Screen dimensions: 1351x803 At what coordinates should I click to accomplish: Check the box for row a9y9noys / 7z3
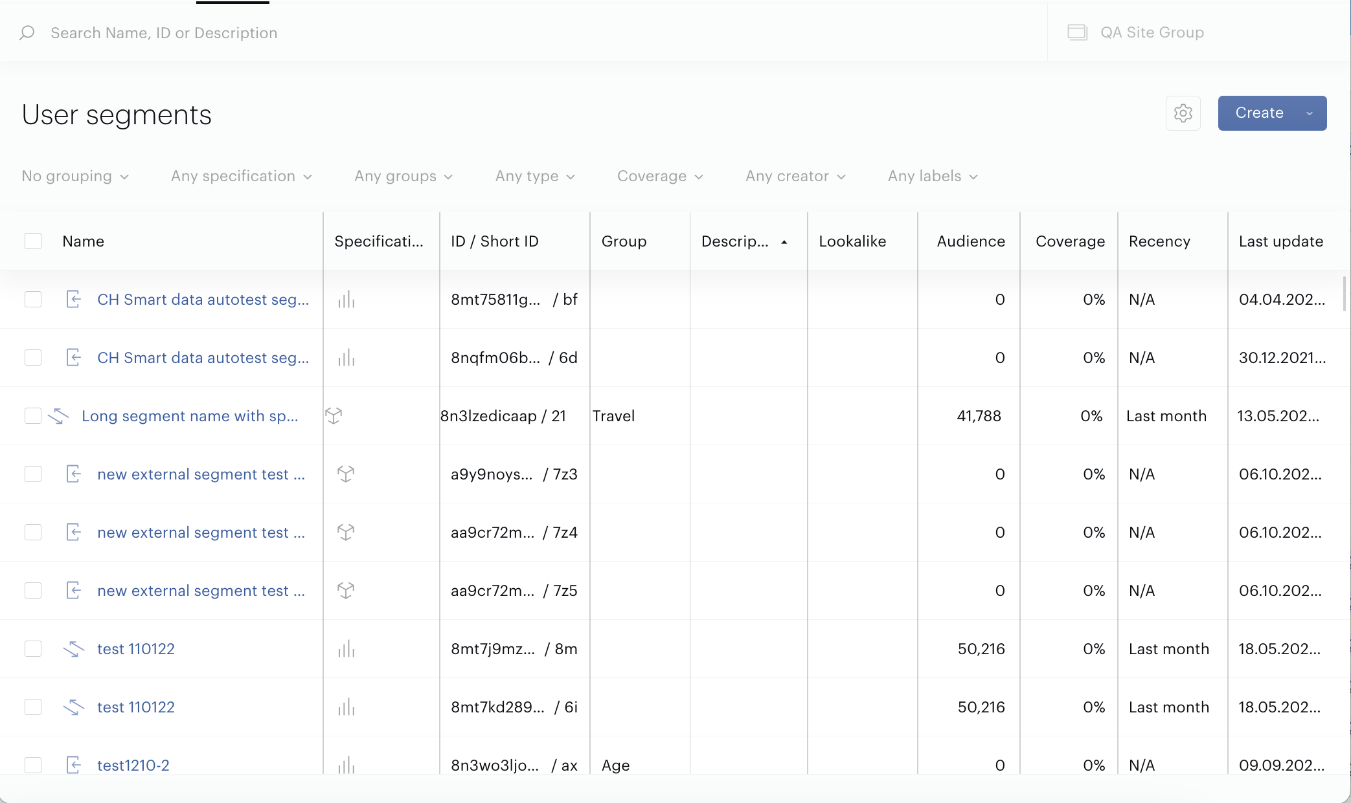(33, 474)
